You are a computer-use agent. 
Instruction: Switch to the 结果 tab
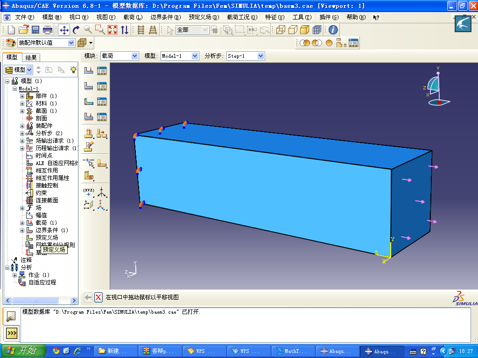(31, 58)
